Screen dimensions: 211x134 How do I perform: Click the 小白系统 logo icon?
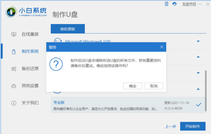[11, 12]
